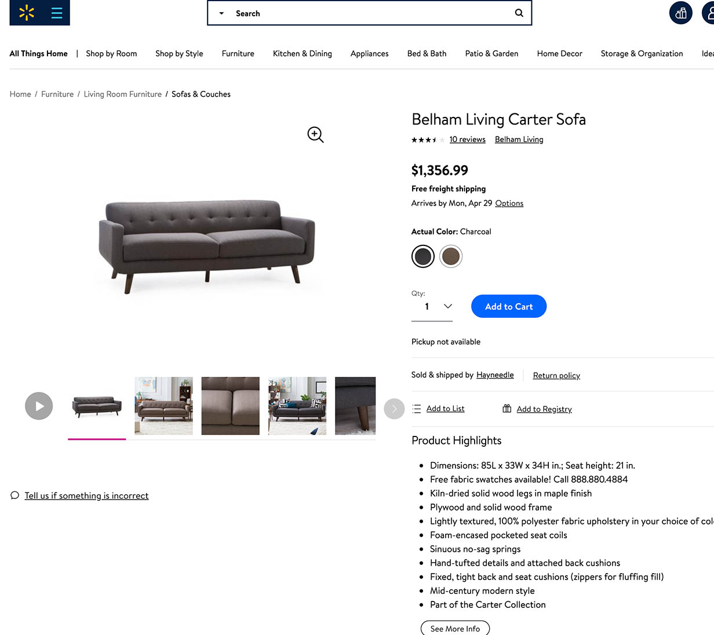This screenshot has width=714, height=635.
Task: Click the Return policy link
Action: pyautogui.click(x=556, y=376)
